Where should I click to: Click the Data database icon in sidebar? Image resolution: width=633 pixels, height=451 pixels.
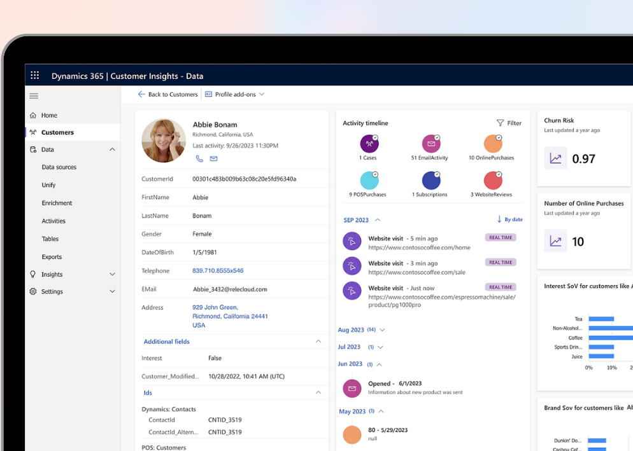[33, 149]
